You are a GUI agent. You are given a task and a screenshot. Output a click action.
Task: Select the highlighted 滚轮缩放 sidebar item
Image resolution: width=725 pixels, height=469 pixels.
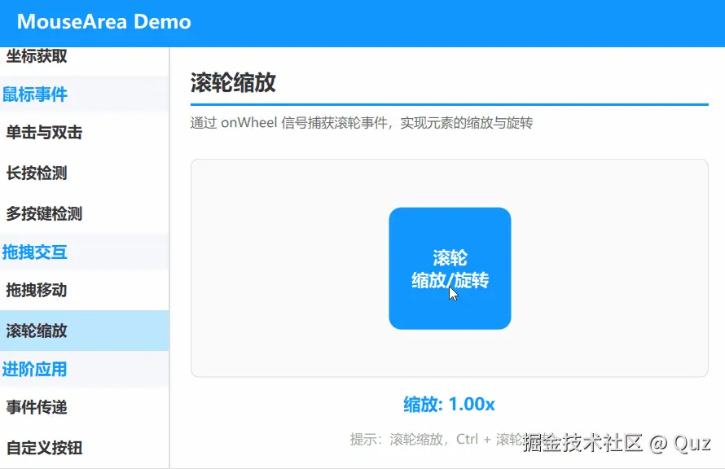click(84, 331)
